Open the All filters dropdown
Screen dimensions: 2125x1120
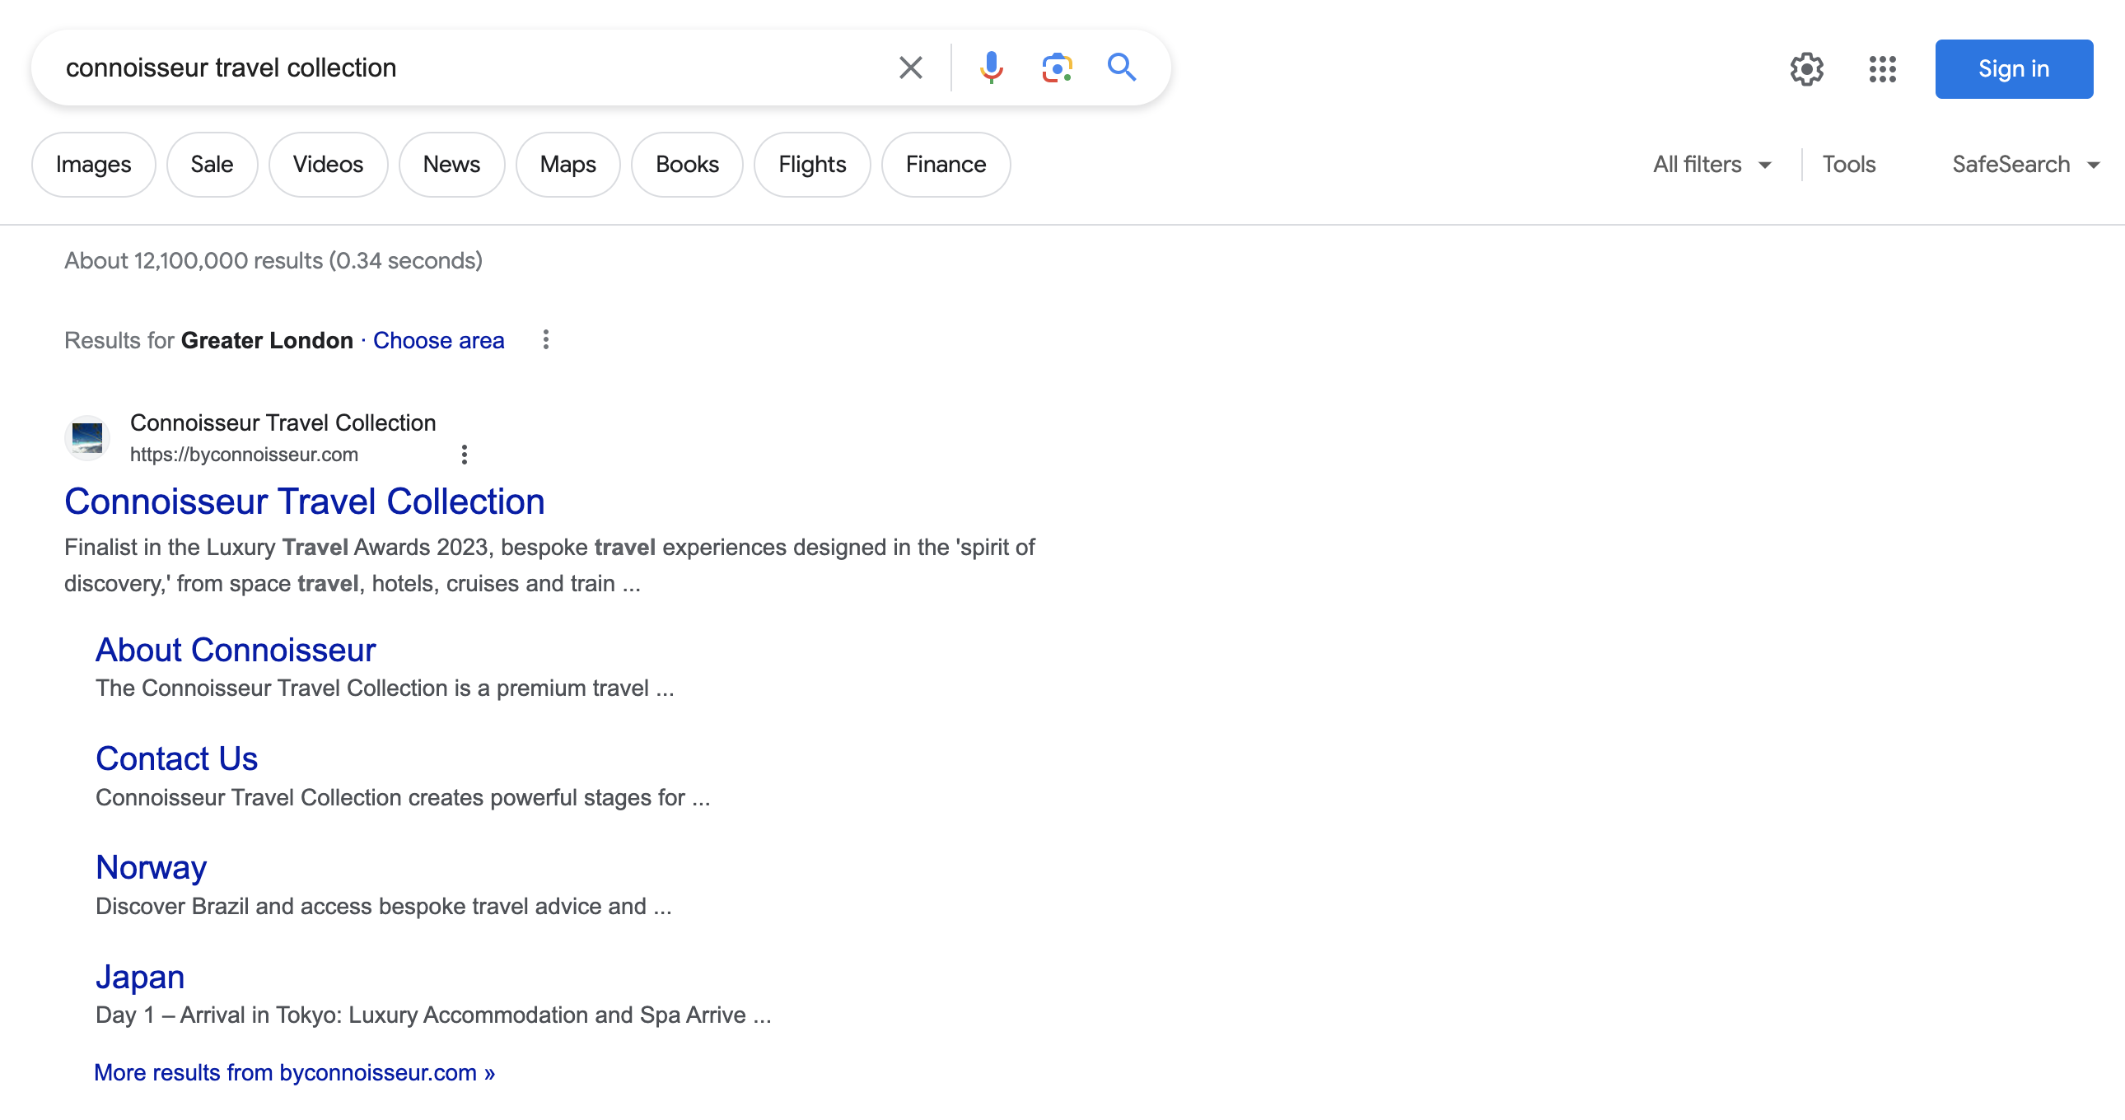click(x=1710, y=164)
